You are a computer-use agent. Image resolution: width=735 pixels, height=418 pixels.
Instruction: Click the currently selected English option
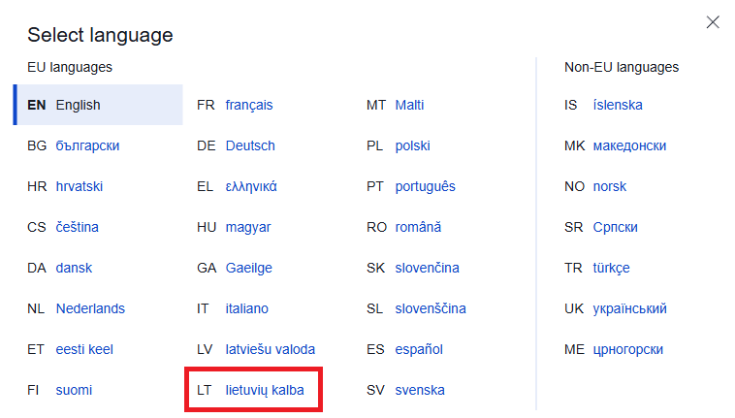[x=98, y=105]
